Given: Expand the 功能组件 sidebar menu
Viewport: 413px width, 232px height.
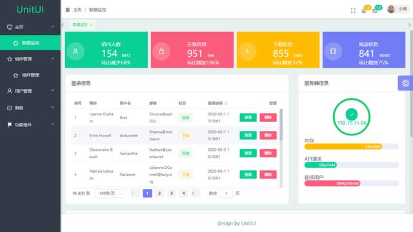Looking at the screenshot, I should pos(30,124).
